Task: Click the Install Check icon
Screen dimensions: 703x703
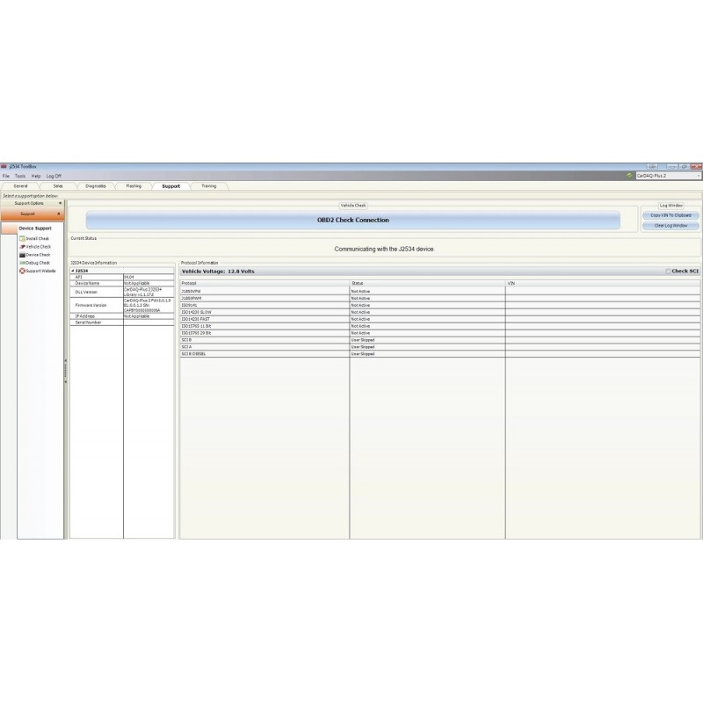Action: 22,239
